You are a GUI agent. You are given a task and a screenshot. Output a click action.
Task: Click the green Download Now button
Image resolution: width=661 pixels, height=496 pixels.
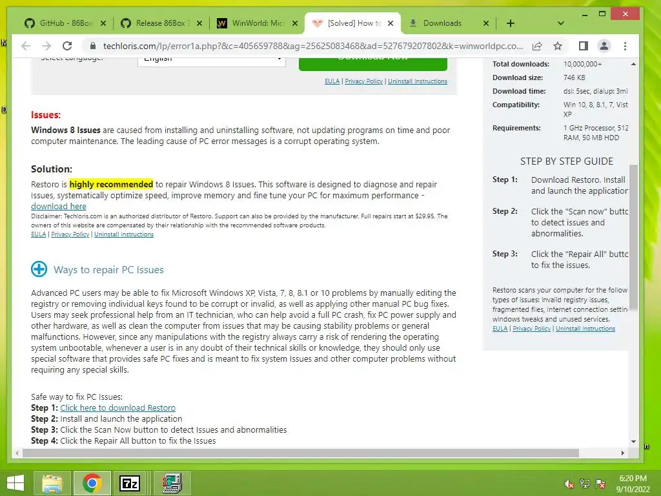(x=373, y=64)
